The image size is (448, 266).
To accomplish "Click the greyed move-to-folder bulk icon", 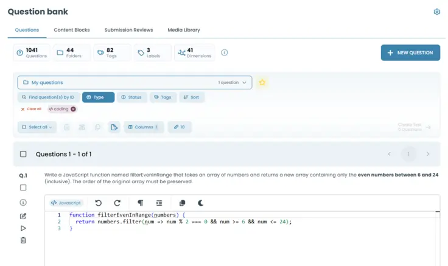I will 82,127.
